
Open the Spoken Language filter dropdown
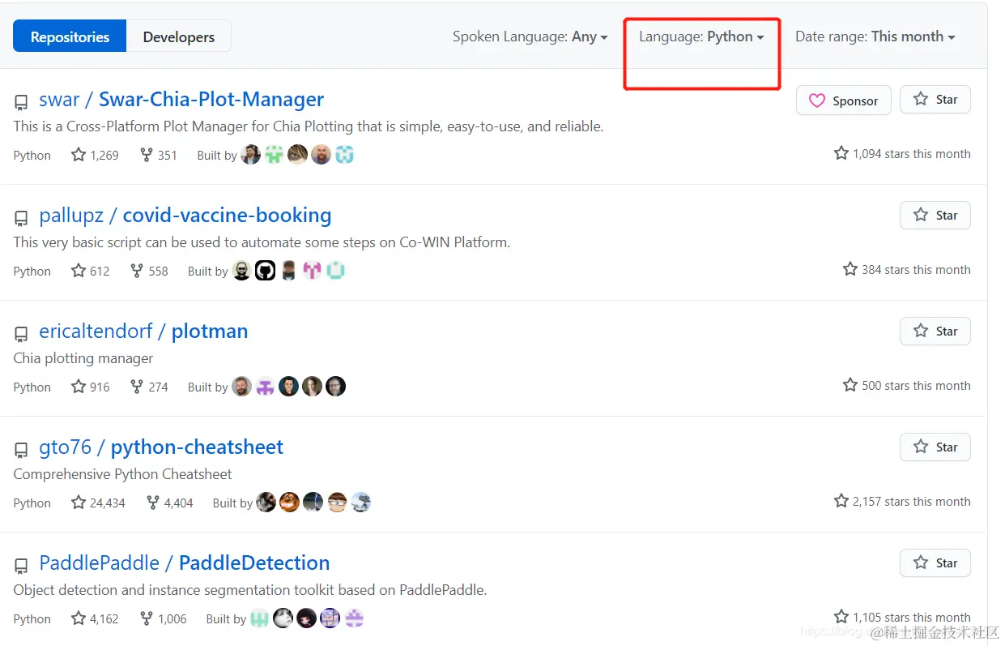tap(530, 36)
